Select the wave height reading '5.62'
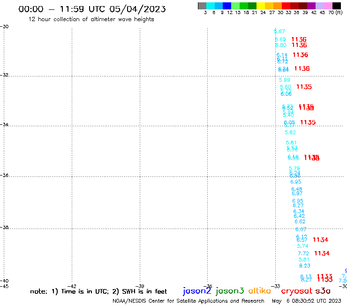 [290, 132]
